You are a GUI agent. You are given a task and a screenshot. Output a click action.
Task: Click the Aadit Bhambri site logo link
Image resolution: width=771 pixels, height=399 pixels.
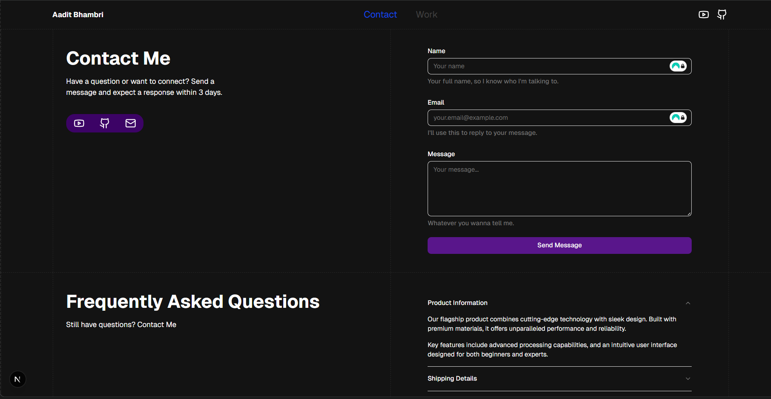click(78, 15)
